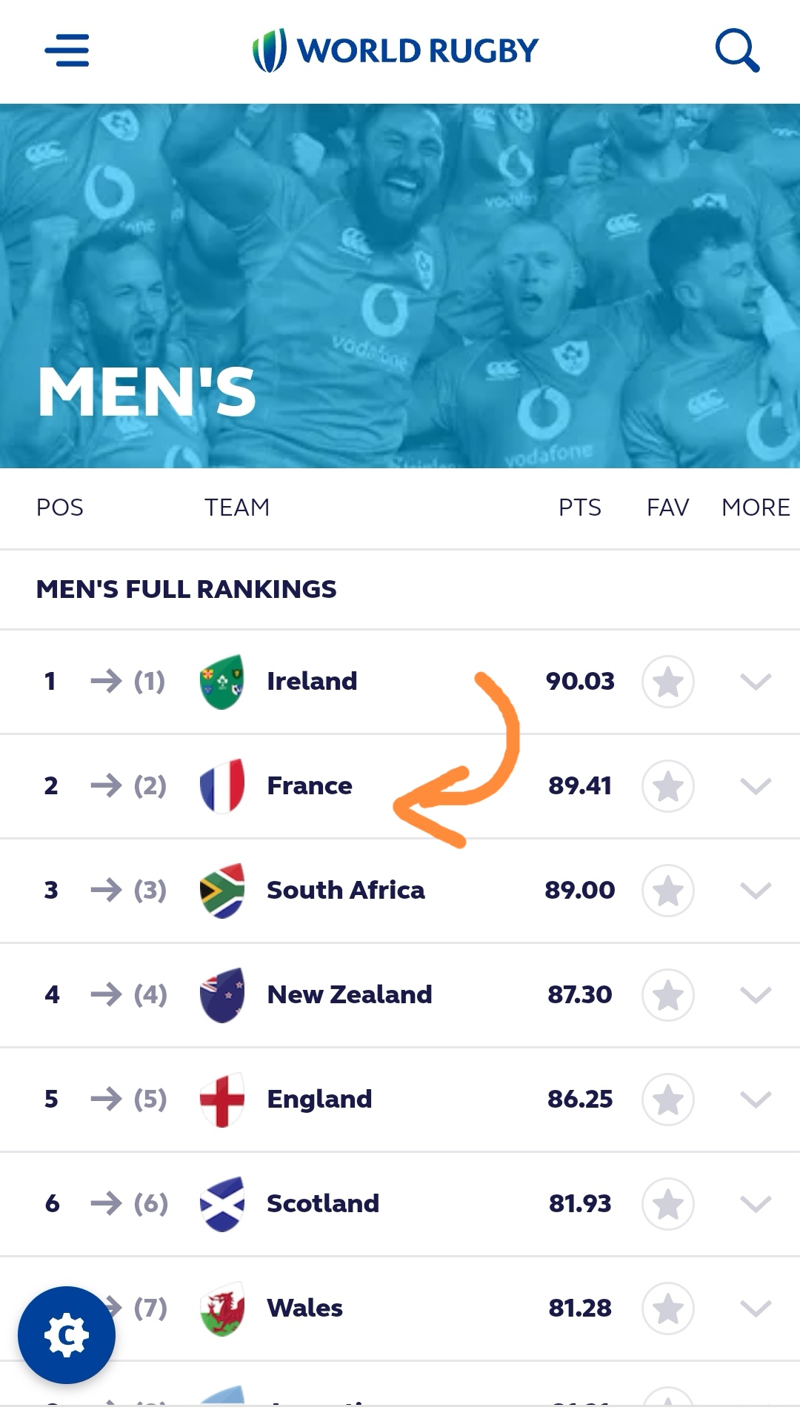Click the New Zealand flag icon
Image resolution: width=800 pixels, height=1410 pixels.
point(222,995)
